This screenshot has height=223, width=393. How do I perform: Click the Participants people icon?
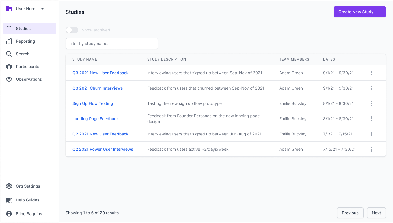coord(9,67)
